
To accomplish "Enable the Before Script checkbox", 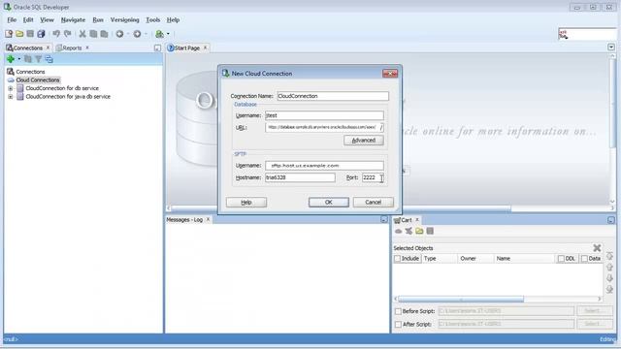I will [398, 311].
